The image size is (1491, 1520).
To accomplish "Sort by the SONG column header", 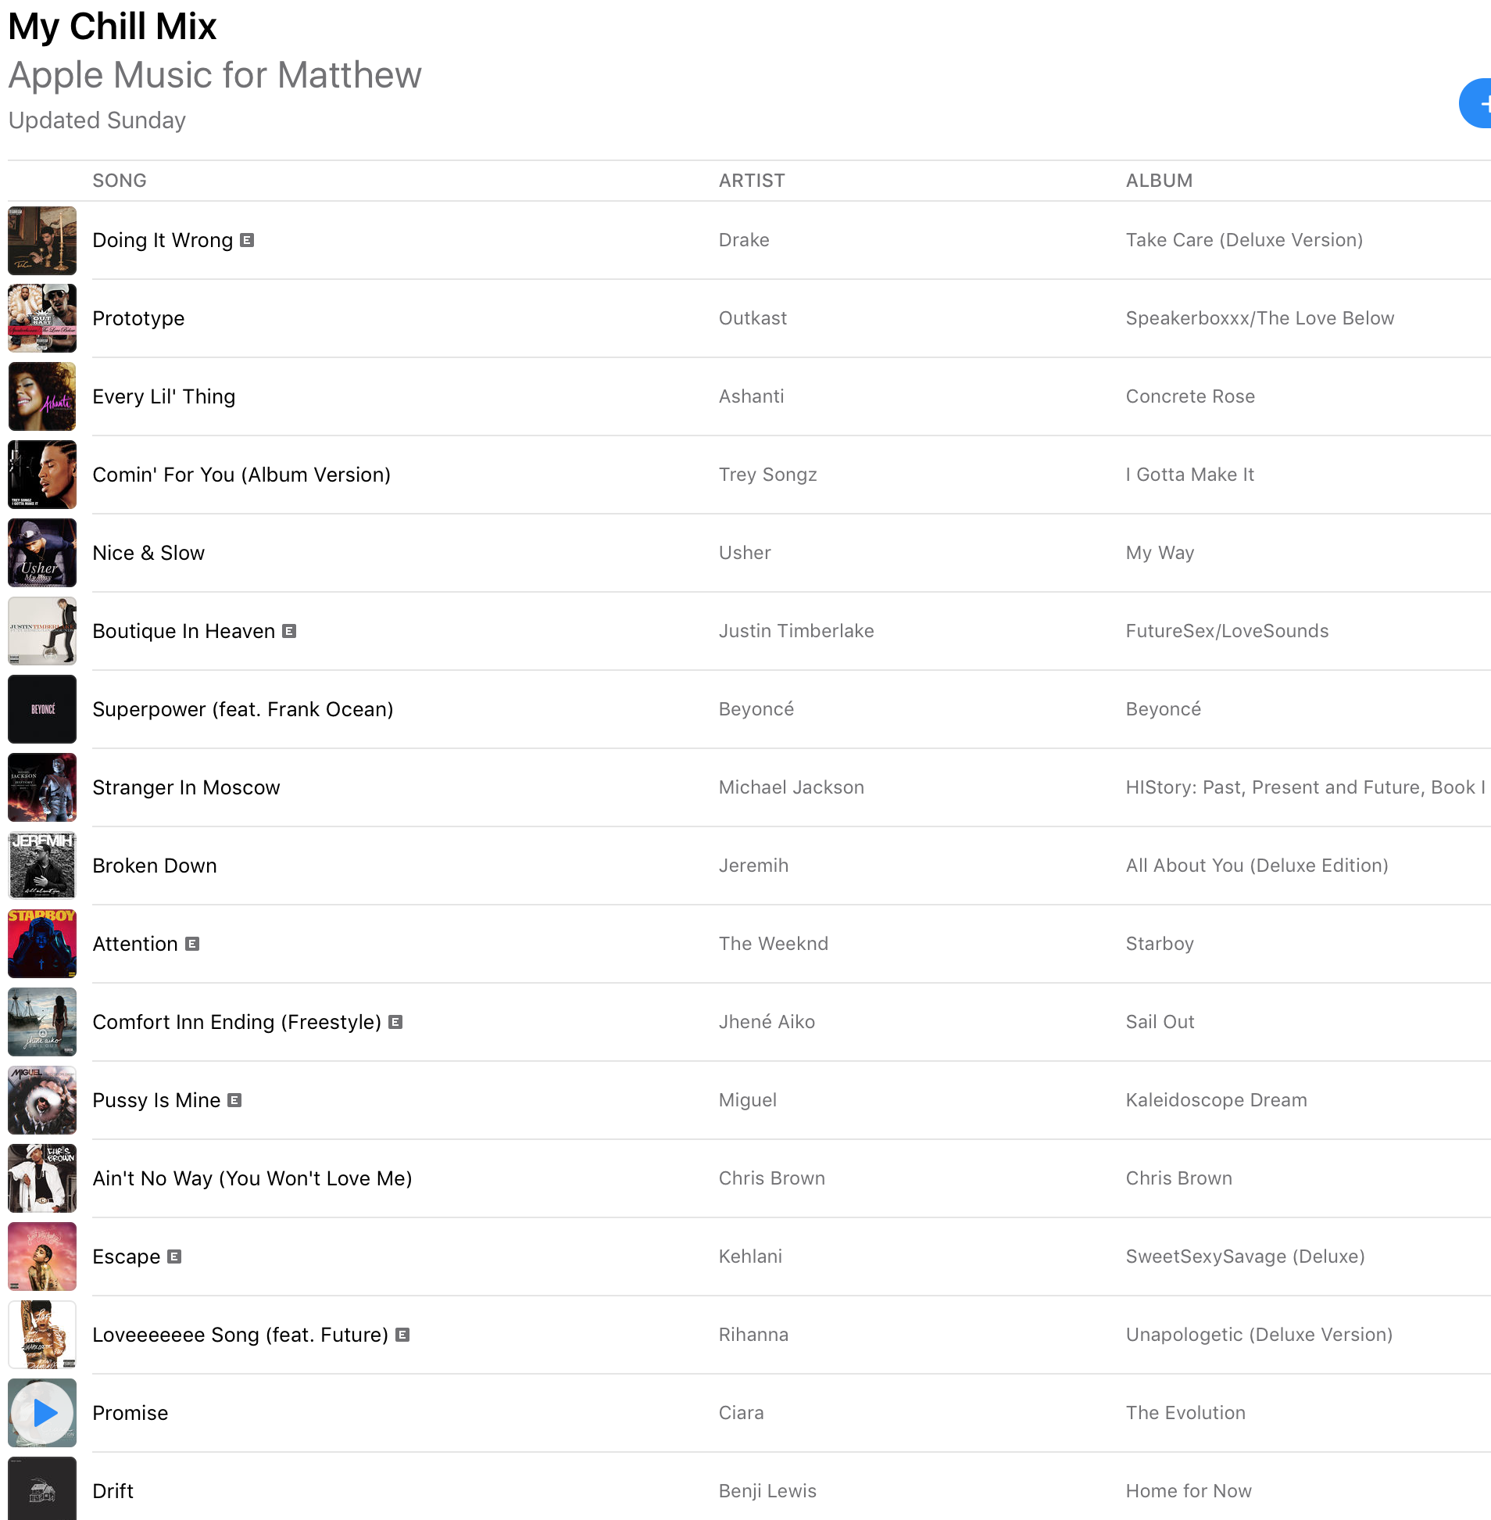I will tap(119, 180).
